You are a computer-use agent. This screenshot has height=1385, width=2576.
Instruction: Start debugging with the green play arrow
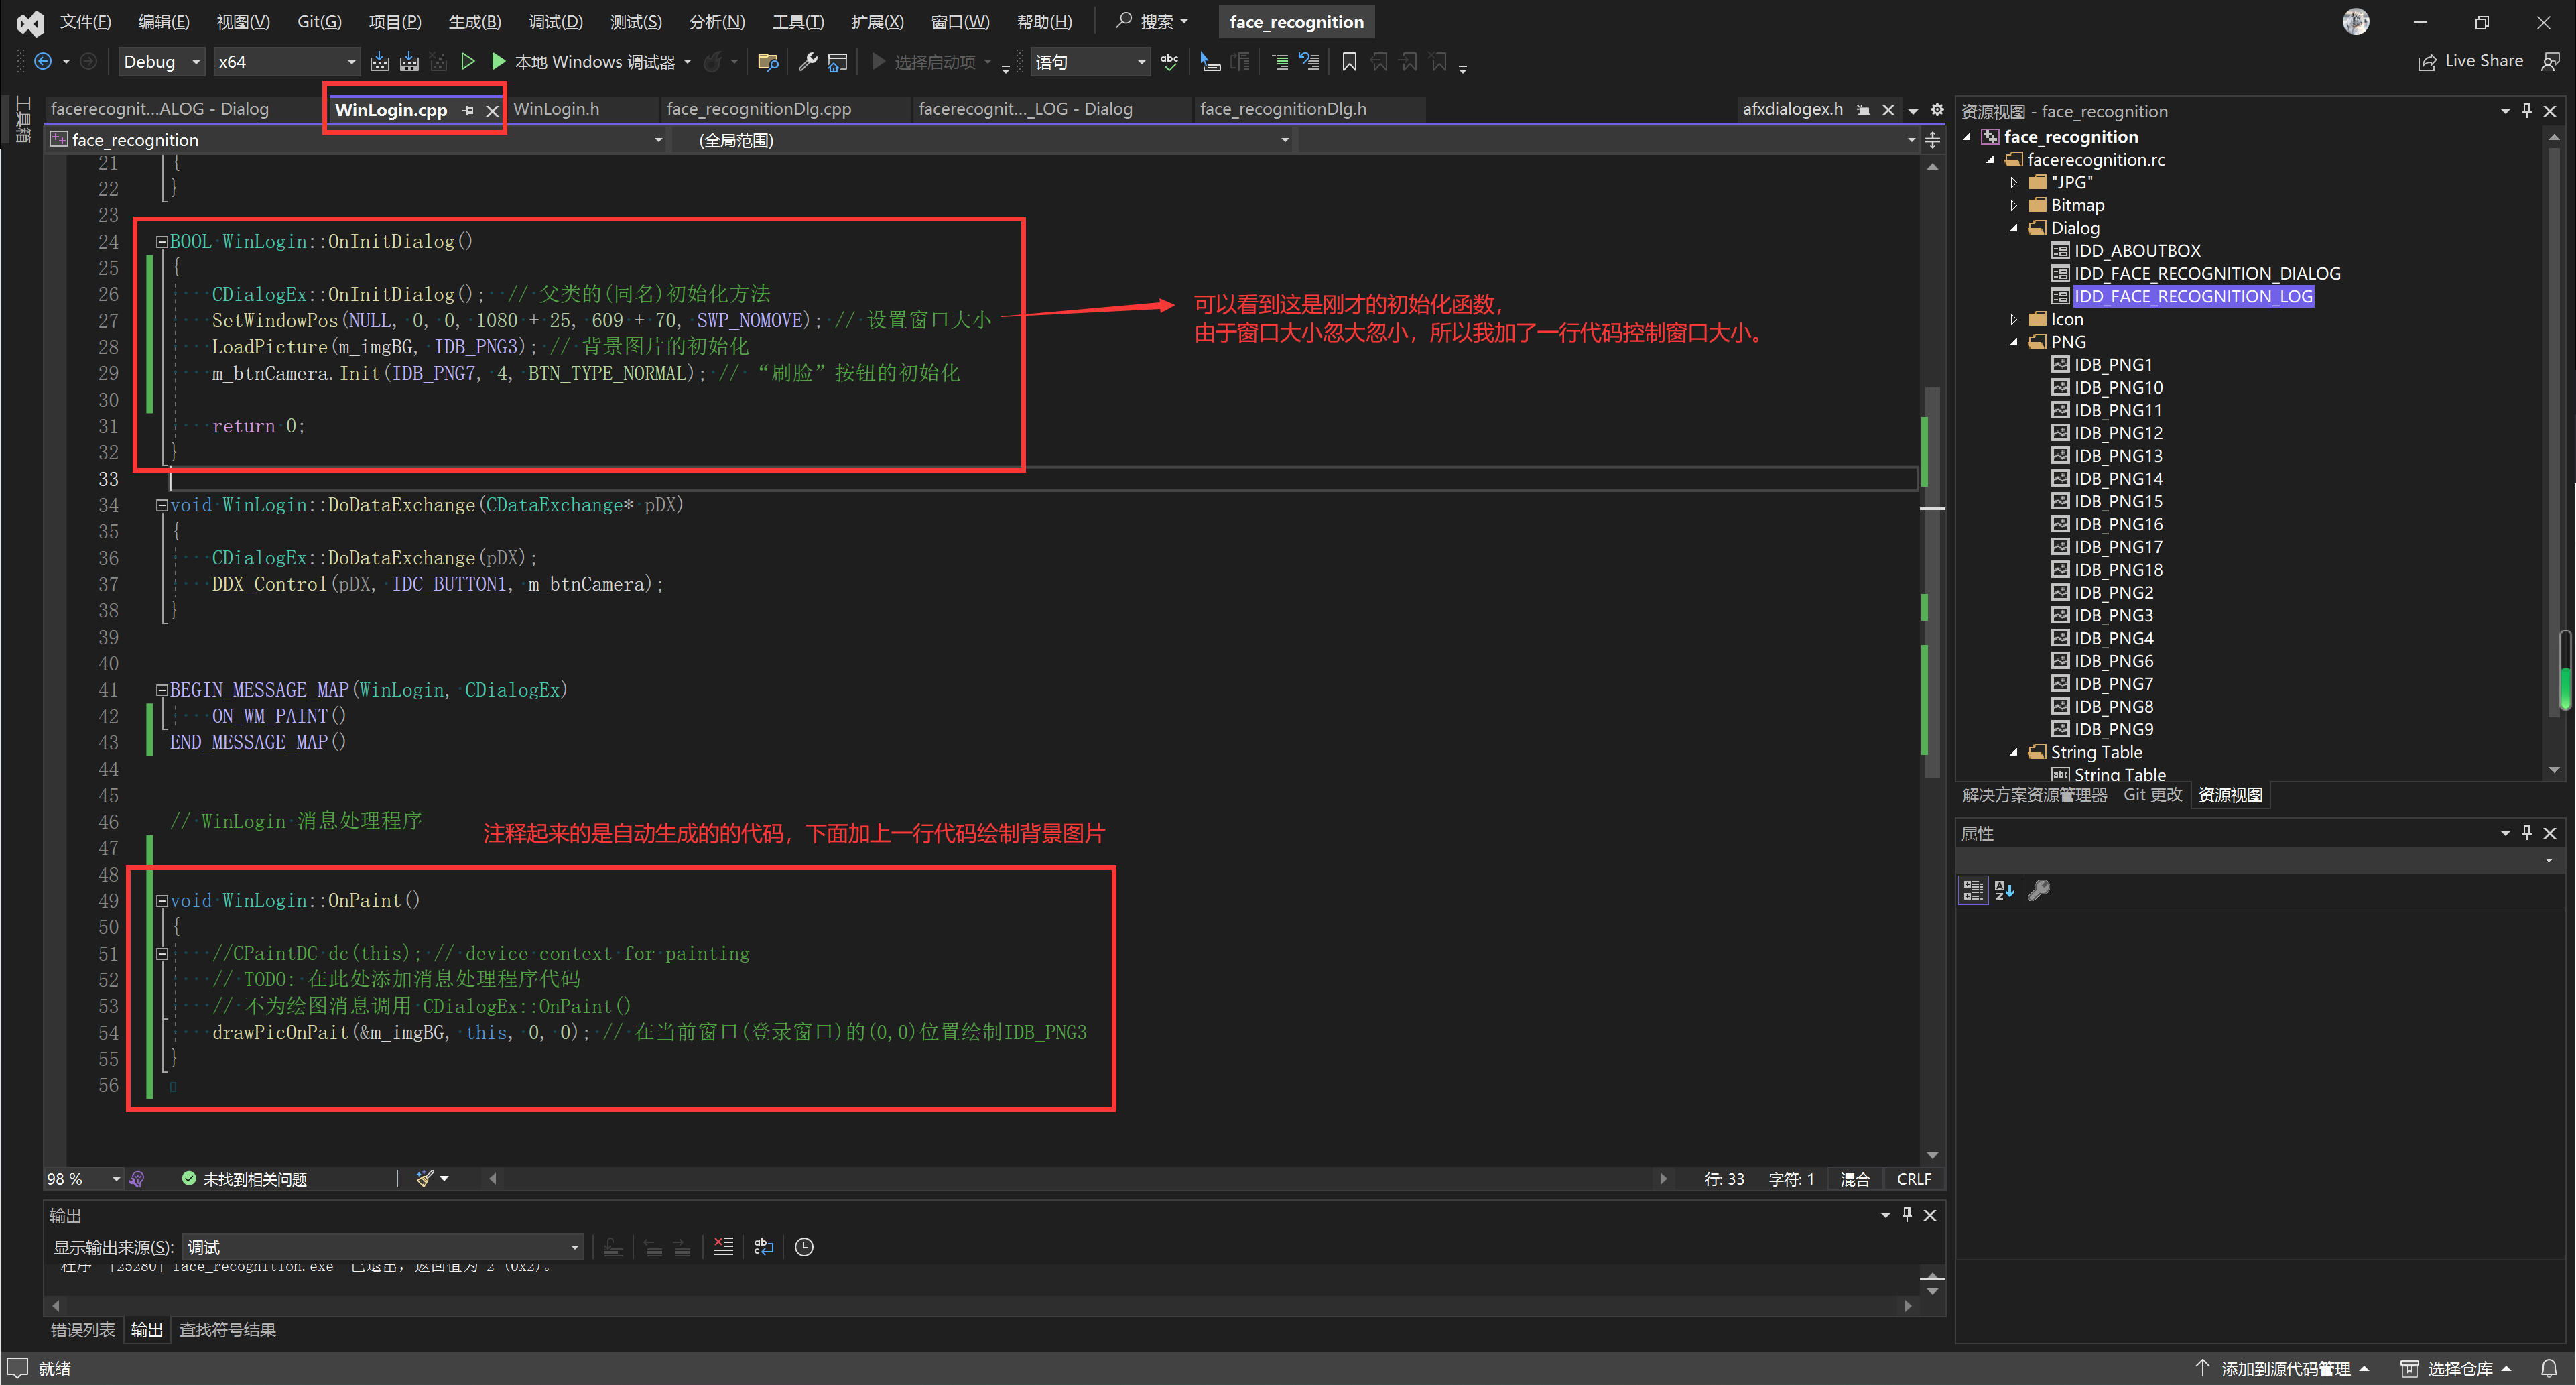point(498,62)
